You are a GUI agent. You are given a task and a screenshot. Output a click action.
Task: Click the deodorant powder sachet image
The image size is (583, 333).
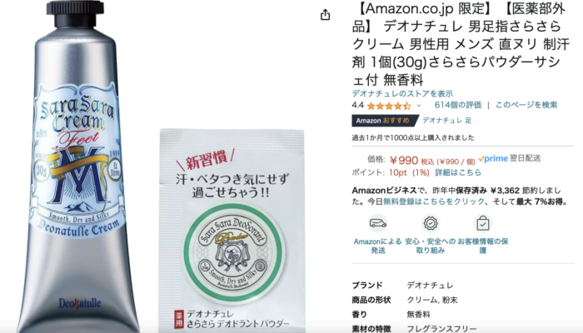pyautogui.click(x=232, y=231)
